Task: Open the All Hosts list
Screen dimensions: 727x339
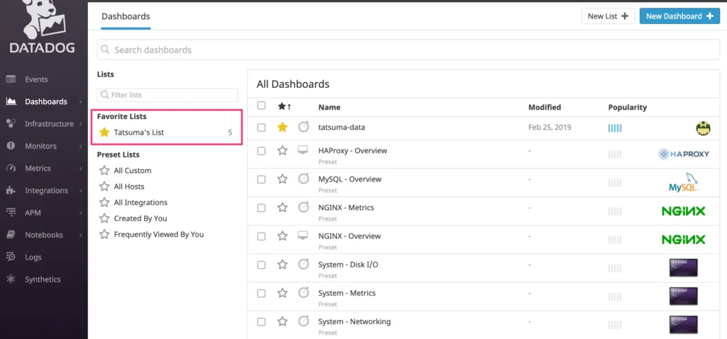Action: [x=129, y=187]
